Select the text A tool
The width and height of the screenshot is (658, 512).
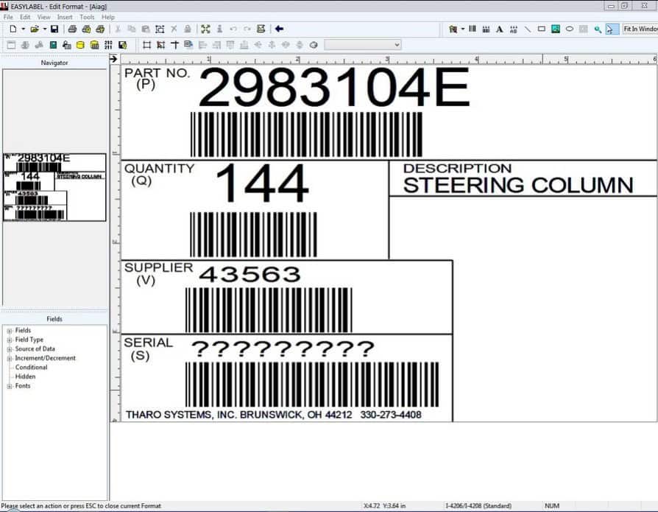(x=499, y=29)
